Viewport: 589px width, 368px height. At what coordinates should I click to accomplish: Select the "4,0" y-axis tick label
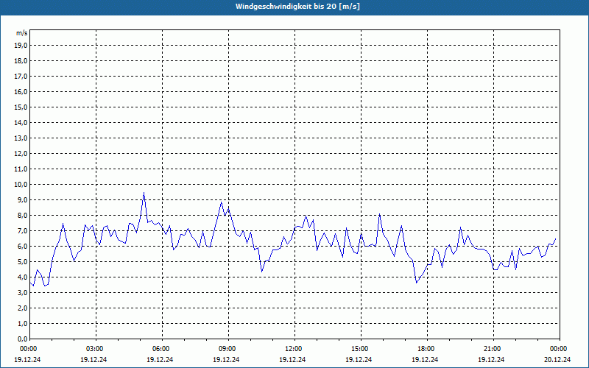(22, 277)
